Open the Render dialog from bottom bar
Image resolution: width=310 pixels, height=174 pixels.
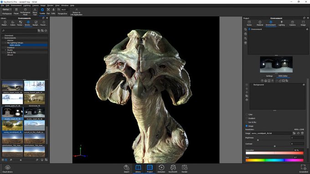click(185, 169)
